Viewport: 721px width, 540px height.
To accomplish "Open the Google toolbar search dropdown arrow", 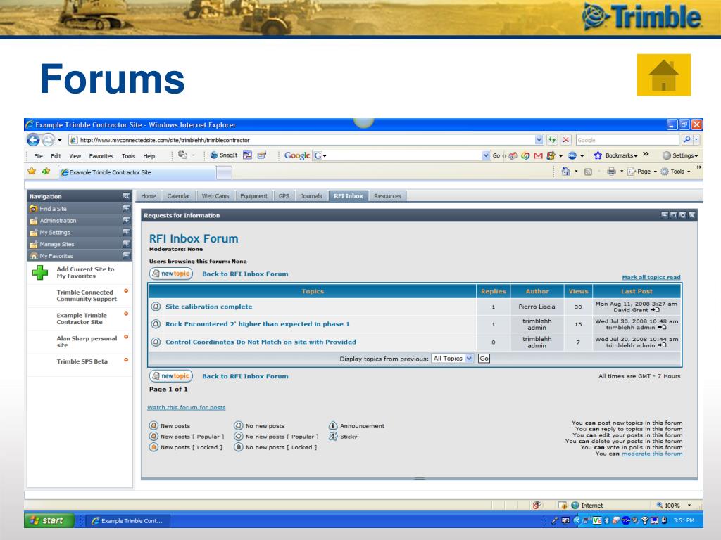I will pos(486,155).
